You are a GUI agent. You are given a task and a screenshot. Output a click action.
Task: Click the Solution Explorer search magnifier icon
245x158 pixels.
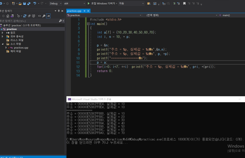point(60,21)
